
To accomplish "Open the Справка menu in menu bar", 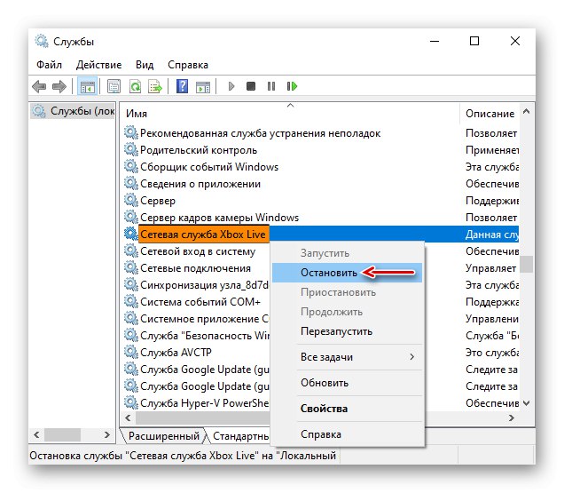I will pyautogui.click(x=188, y=65).
